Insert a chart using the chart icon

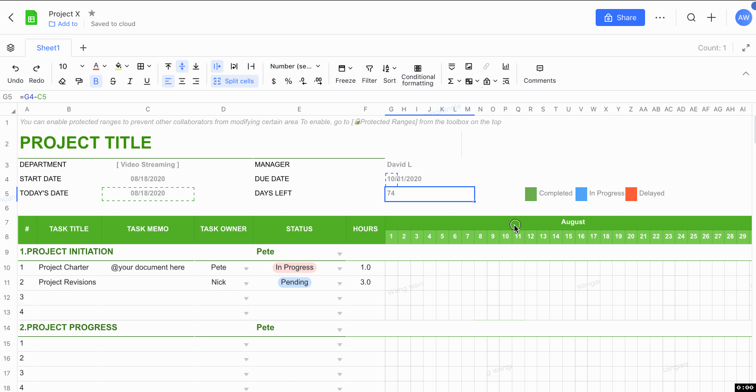click(x=505, y=66)
